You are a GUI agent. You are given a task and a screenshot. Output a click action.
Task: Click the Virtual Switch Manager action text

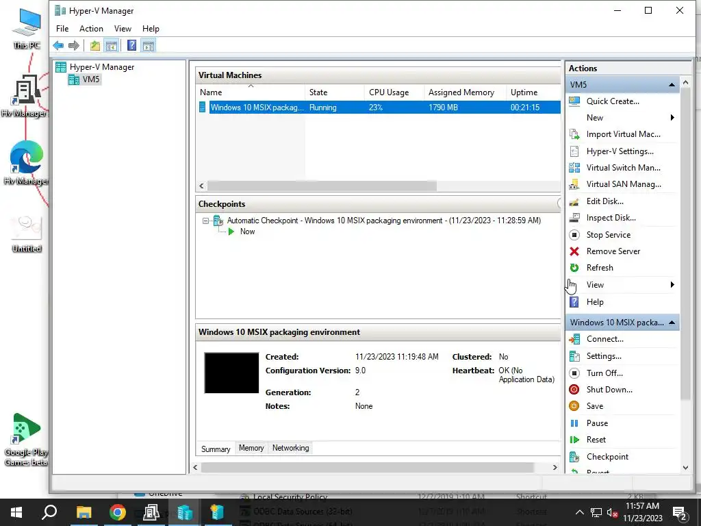[x=623, y=168]
